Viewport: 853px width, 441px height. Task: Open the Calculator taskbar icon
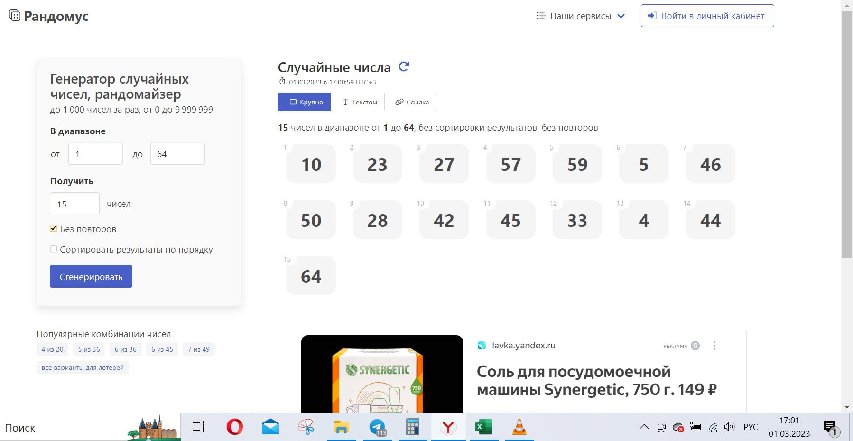413,427
